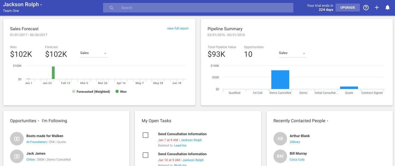Viewport: 395px width, 166px height.
Task: Open the Sales dropdown in Sales Forecast
Action: [x=94, y=53]
